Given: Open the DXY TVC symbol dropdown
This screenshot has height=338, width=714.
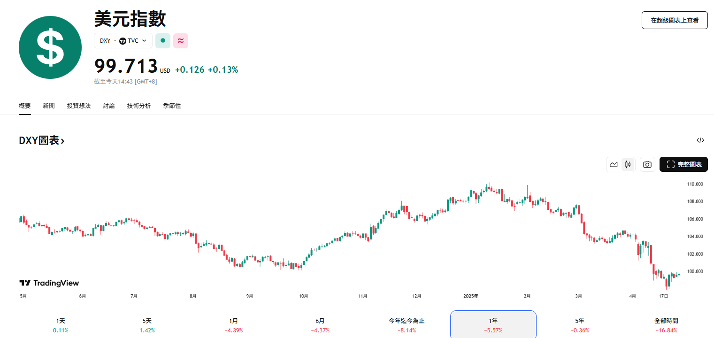Looking at the screenshot, I should click(123, 41).
